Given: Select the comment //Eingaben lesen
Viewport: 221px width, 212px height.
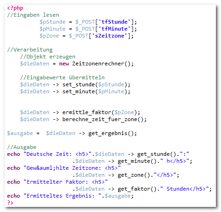Looking at the screenshot, I should 33,15.
